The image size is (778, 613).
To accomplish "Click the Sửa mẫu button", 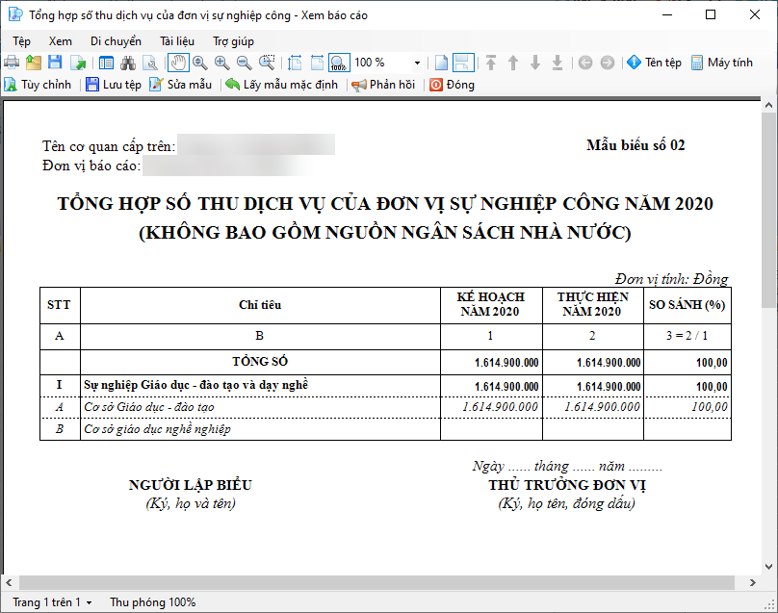I will (x=181, y=85).
